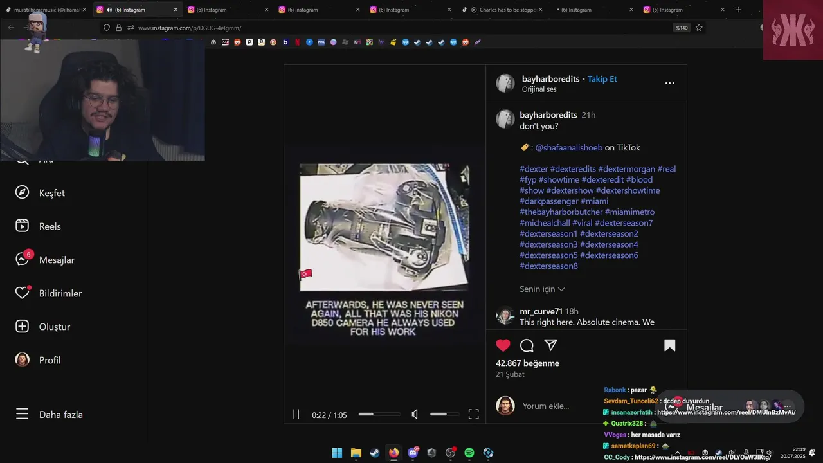This screenshot has width=823, height=463.
Task: Open File Explorer from the taskbar
Action: 356,453
